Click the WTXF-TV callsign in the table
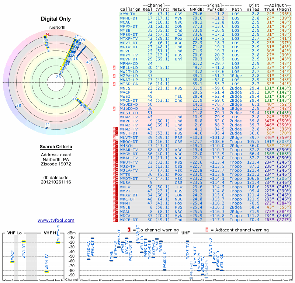 pos(129,39)
